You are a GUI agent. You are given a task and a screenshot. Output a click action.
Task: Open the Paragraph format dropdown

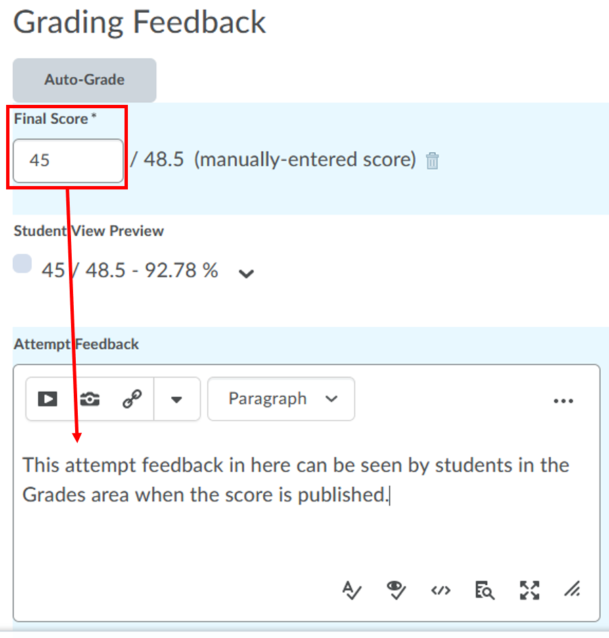click(281, 398)
